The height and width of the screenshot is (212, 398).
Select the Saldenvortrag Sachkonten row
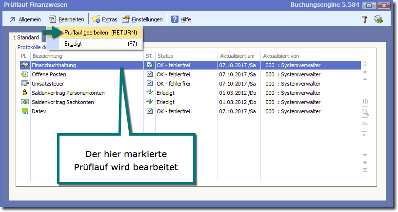pos(62,102)
